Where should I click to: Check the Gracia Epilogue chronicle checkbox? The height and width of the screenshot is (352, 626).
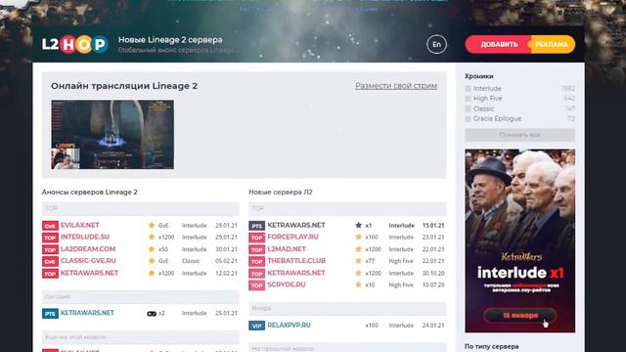[468, 118]
